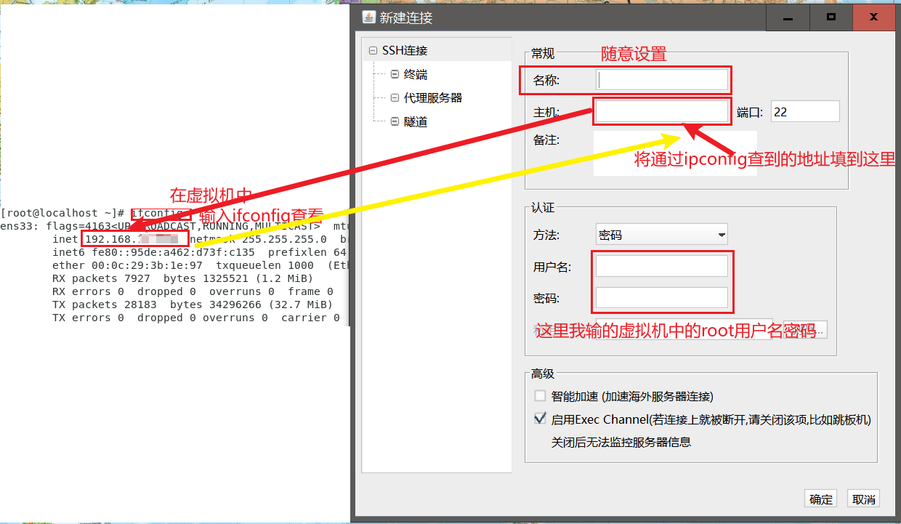
Task: Select the SSH连接 tree item
Action: click(405, 51)
